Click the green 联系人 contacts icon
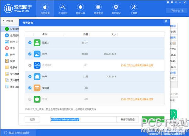This screenshot has width=189, height=136. click(37, 42)
